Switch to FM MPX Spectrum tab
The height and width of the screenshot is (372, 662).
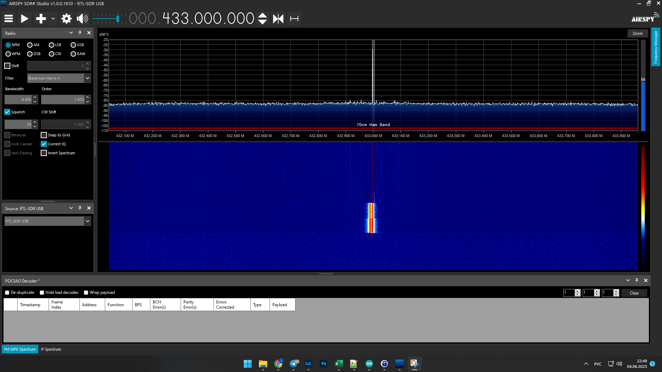coord(20,349)
